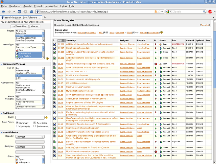The height and width of the screenshot is (164, 216).
Task: Open the Datei menu
Action: coord(4,6)
